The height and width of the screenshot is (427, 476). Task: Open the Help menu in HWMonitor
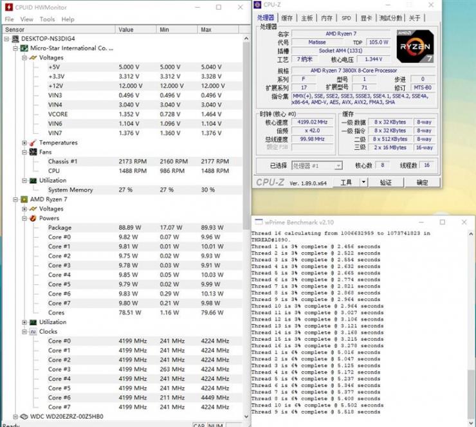[68, 19]
